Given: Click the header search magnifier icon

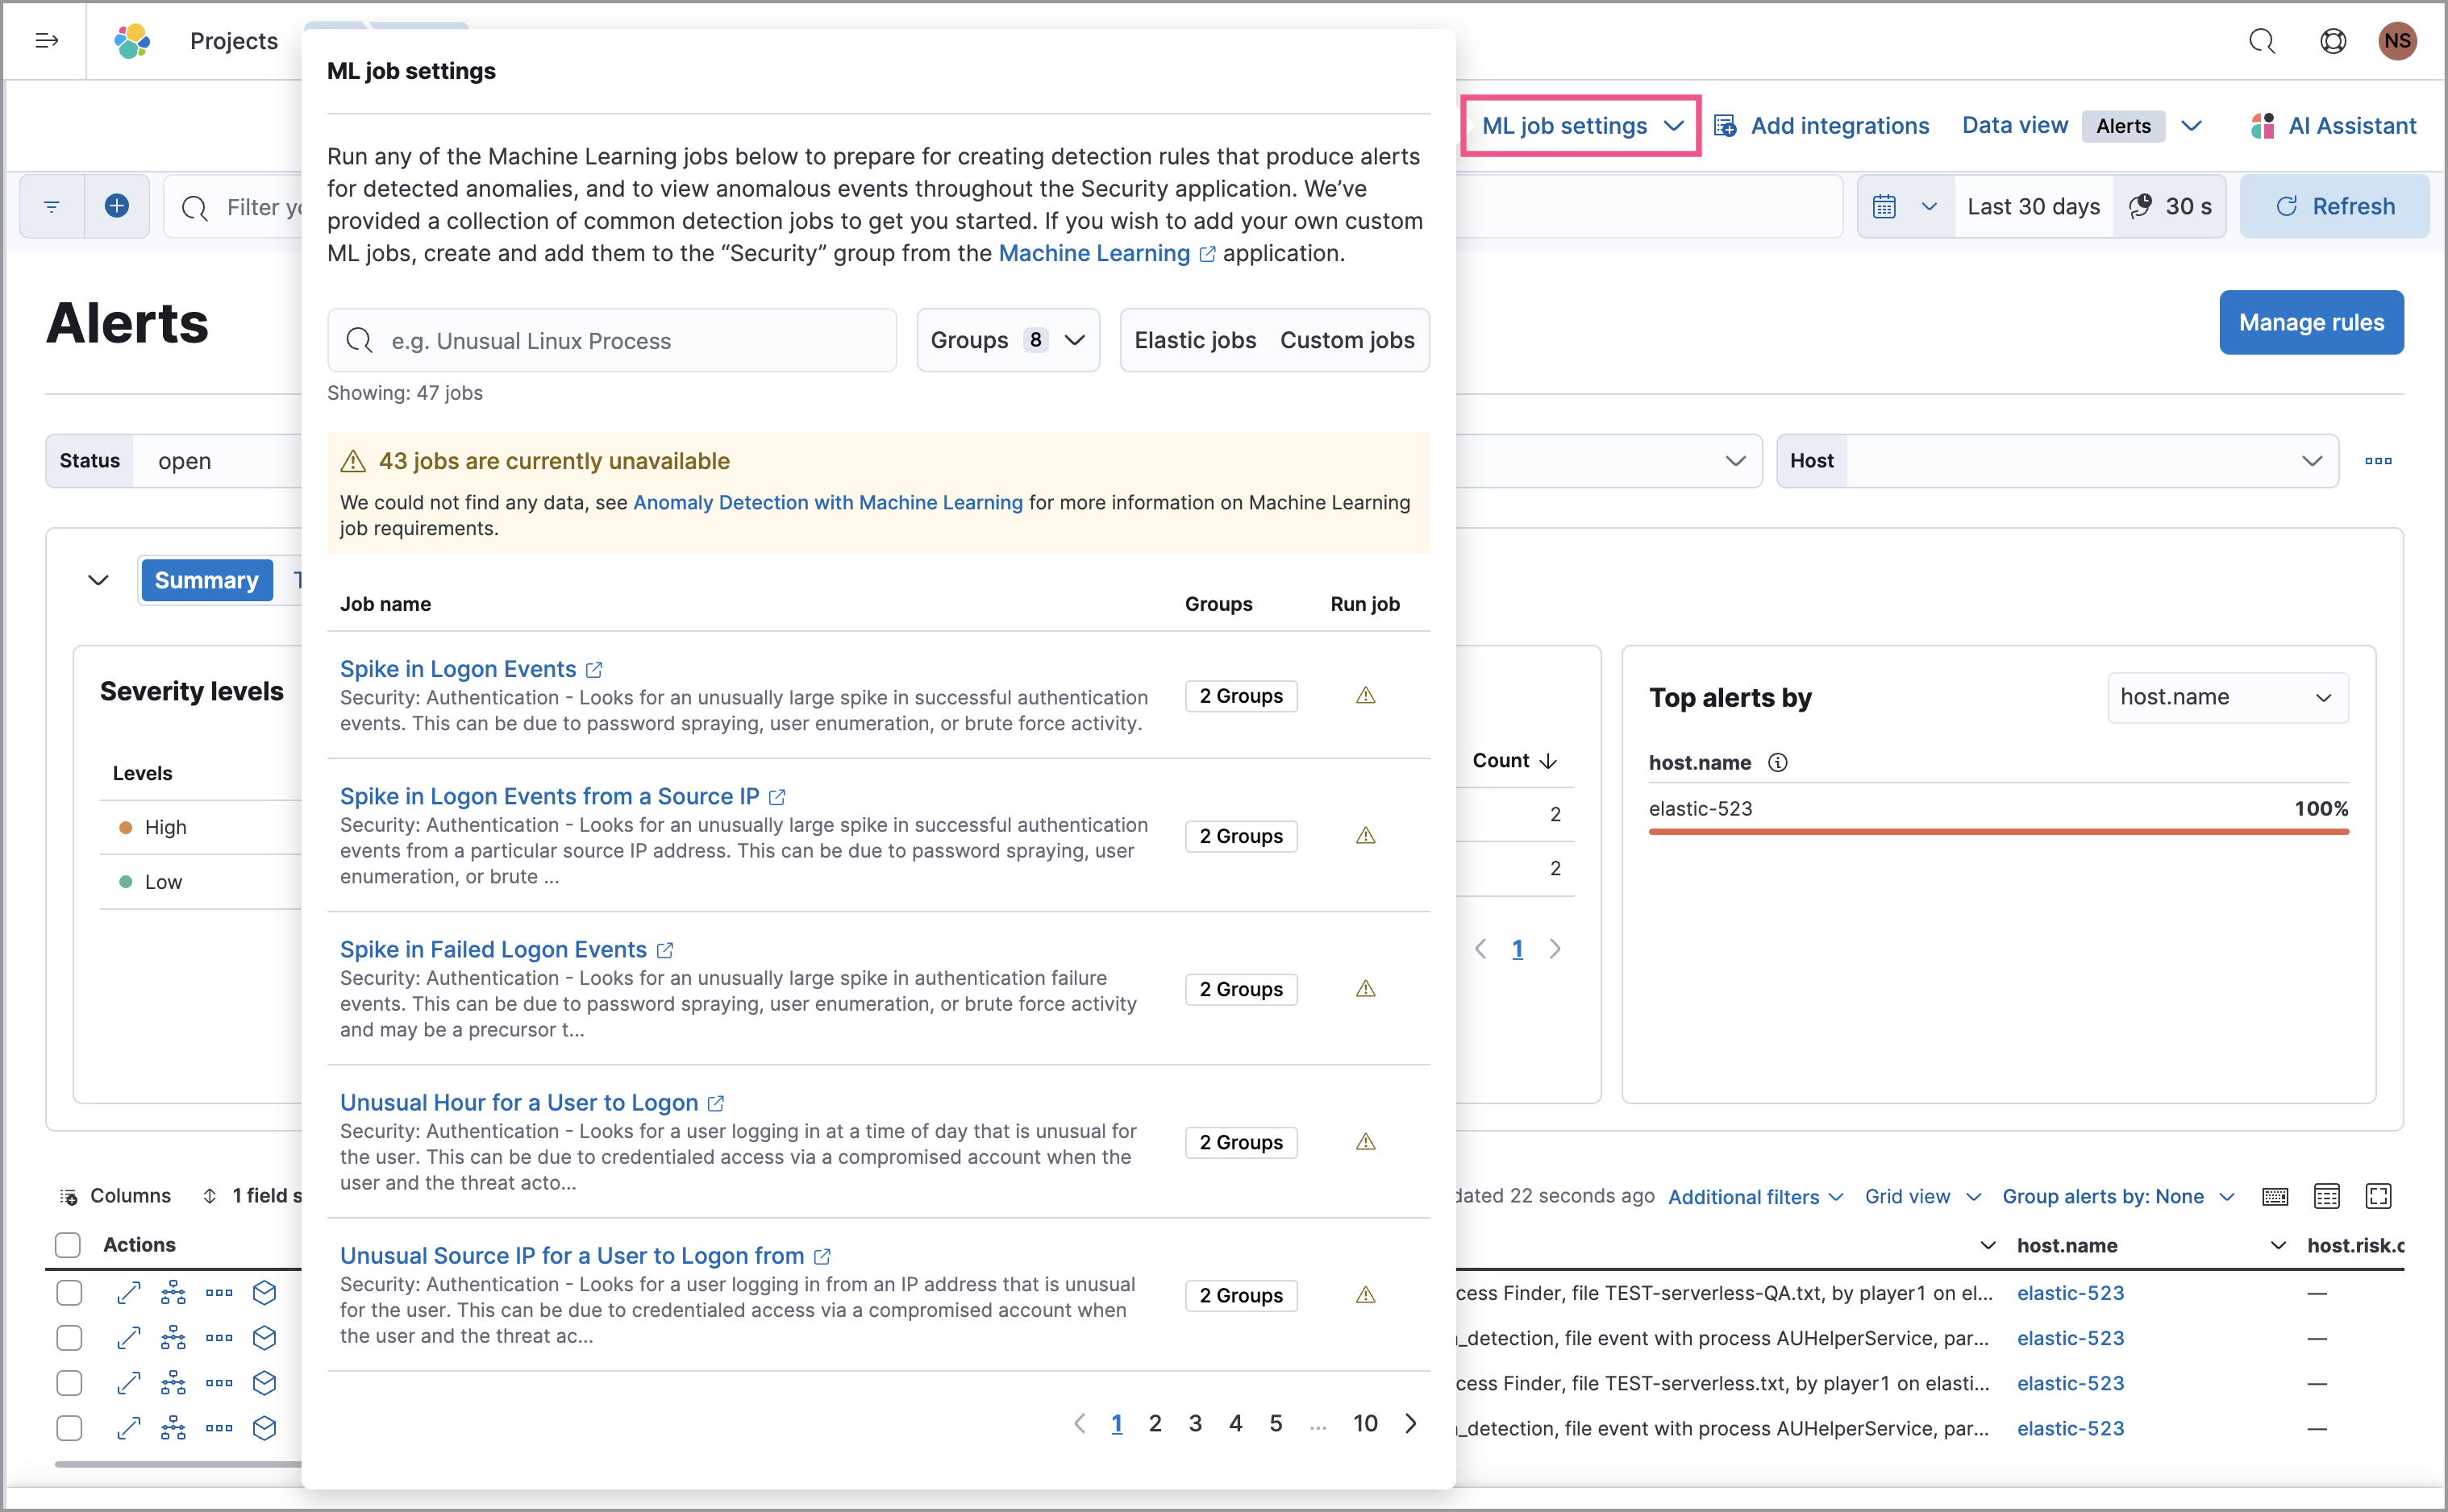Looking at the screenshot, I should tap(2262, 41).
